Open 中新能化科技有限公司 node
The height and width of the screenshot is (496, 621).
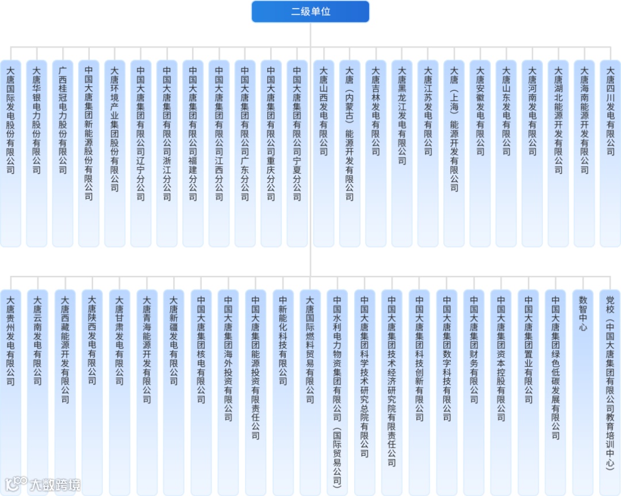point(283,393)
